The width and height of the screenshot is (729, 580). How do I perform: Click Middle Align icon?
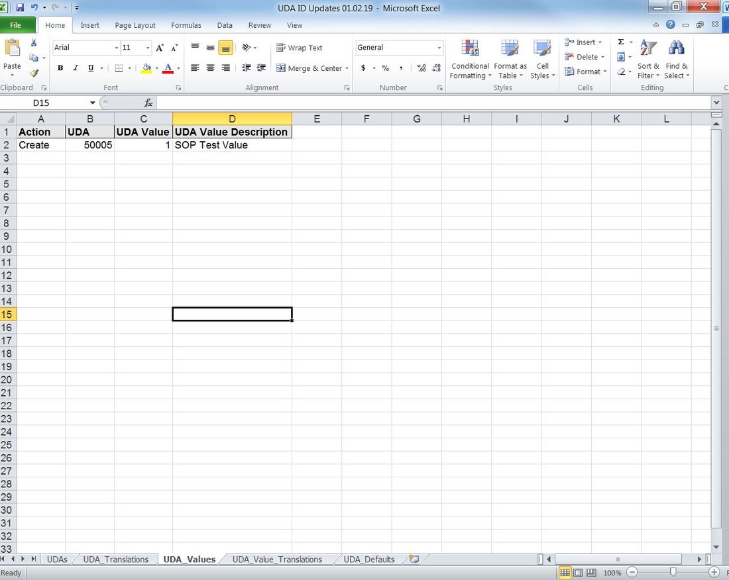(211, 48)
